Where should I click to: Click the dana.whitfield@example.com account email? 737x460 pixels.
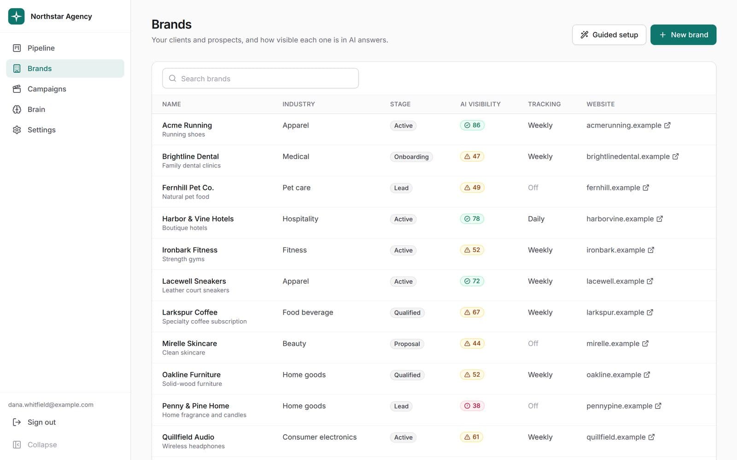coord(51,405)
